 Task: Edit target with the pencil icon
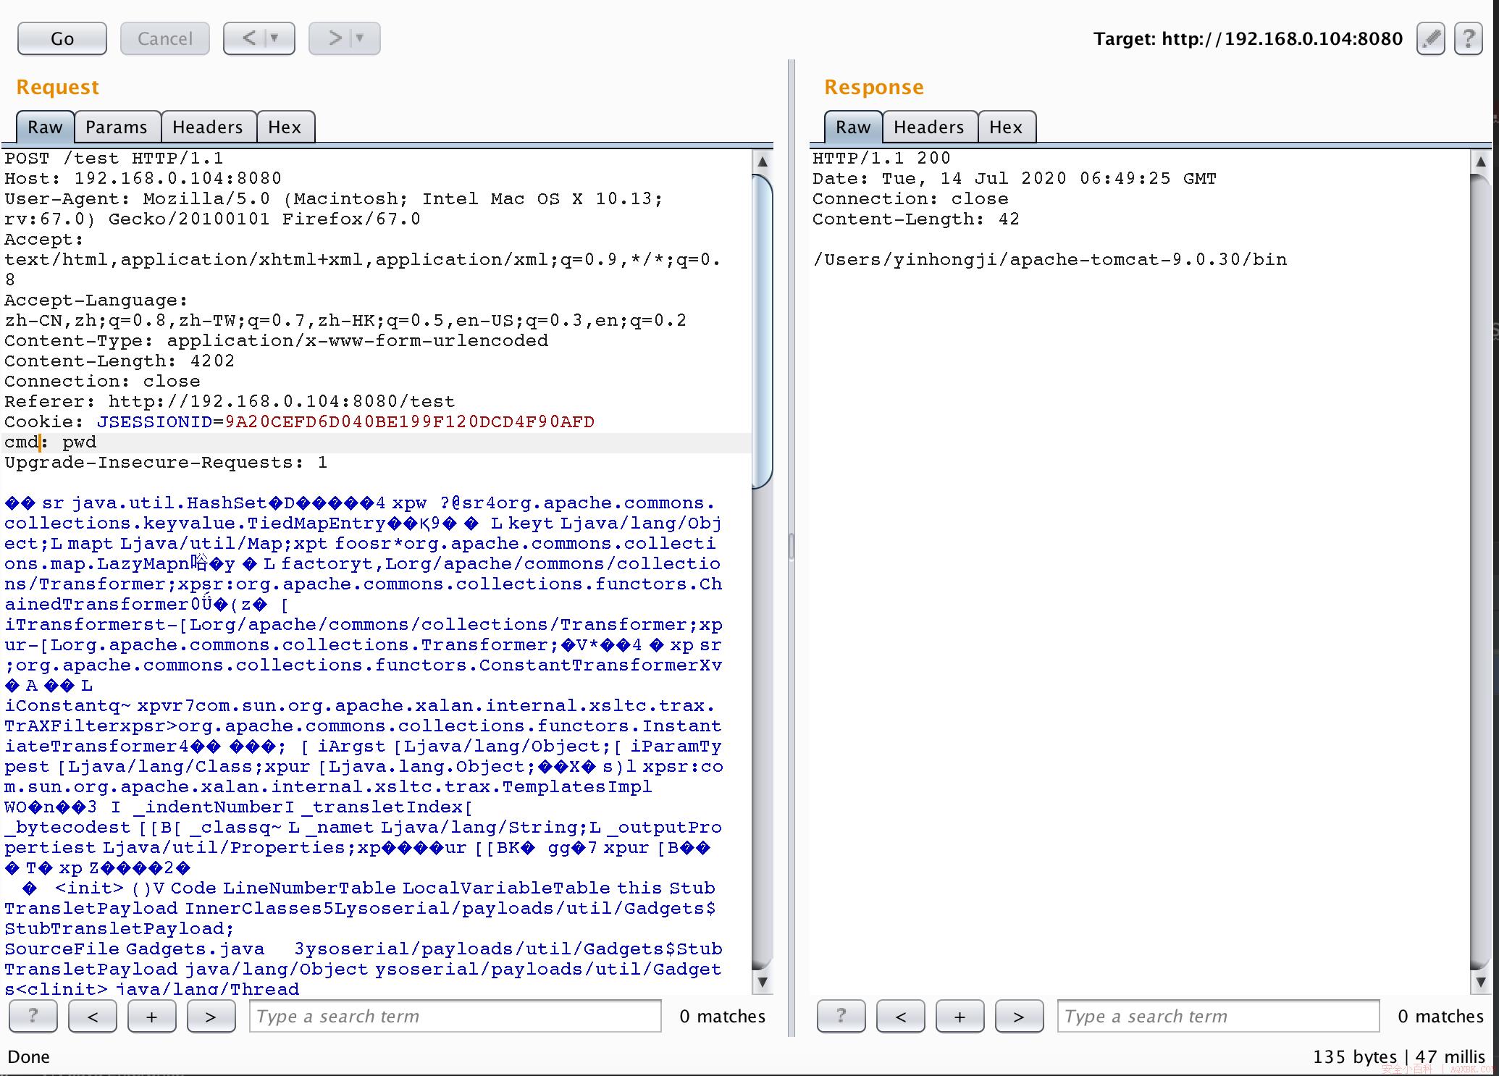point(1430,38)
